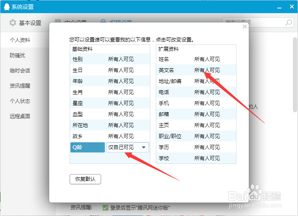Change 学历 visibility setting
298x216 pixels.
(207, 147)
